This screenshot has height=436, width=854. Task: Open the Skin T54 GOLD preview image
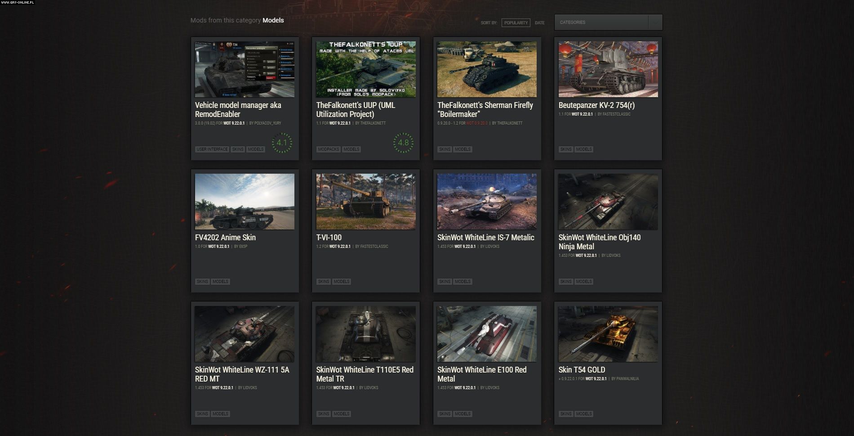(608, 334)
